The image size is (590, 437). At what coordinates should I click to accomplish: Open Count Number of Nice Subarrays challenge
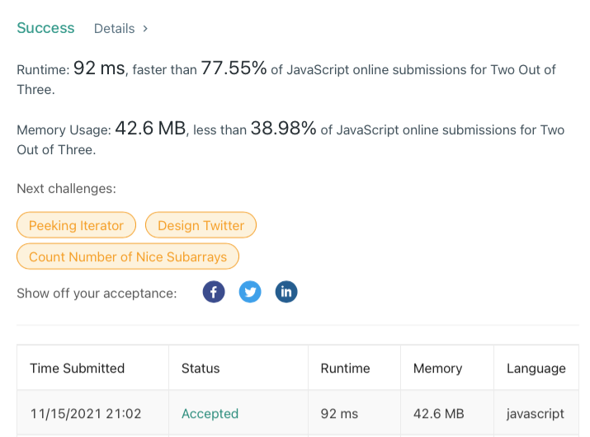point(128,256)
